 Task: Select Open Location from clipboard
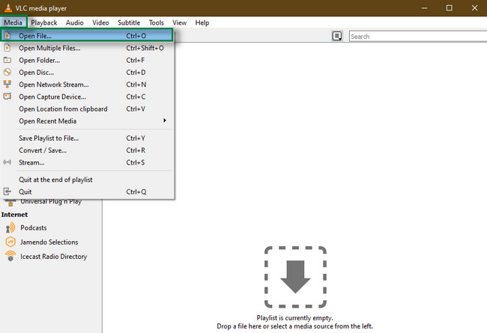(87, 109)
